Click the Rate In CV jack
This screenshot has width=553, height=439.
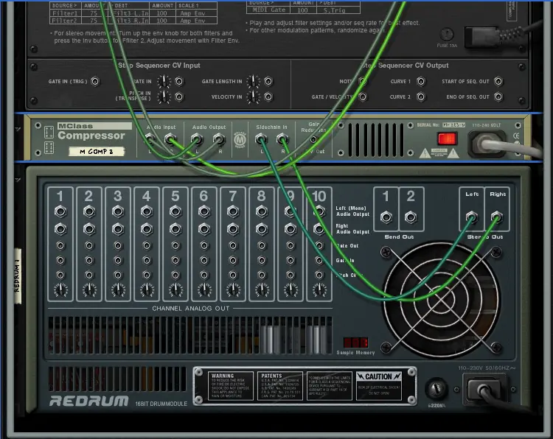click(x=179, y=81)
